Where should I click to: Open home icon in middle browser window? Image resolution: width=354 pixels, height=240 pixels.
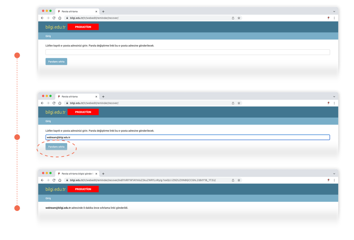click(x=60, y=103)
